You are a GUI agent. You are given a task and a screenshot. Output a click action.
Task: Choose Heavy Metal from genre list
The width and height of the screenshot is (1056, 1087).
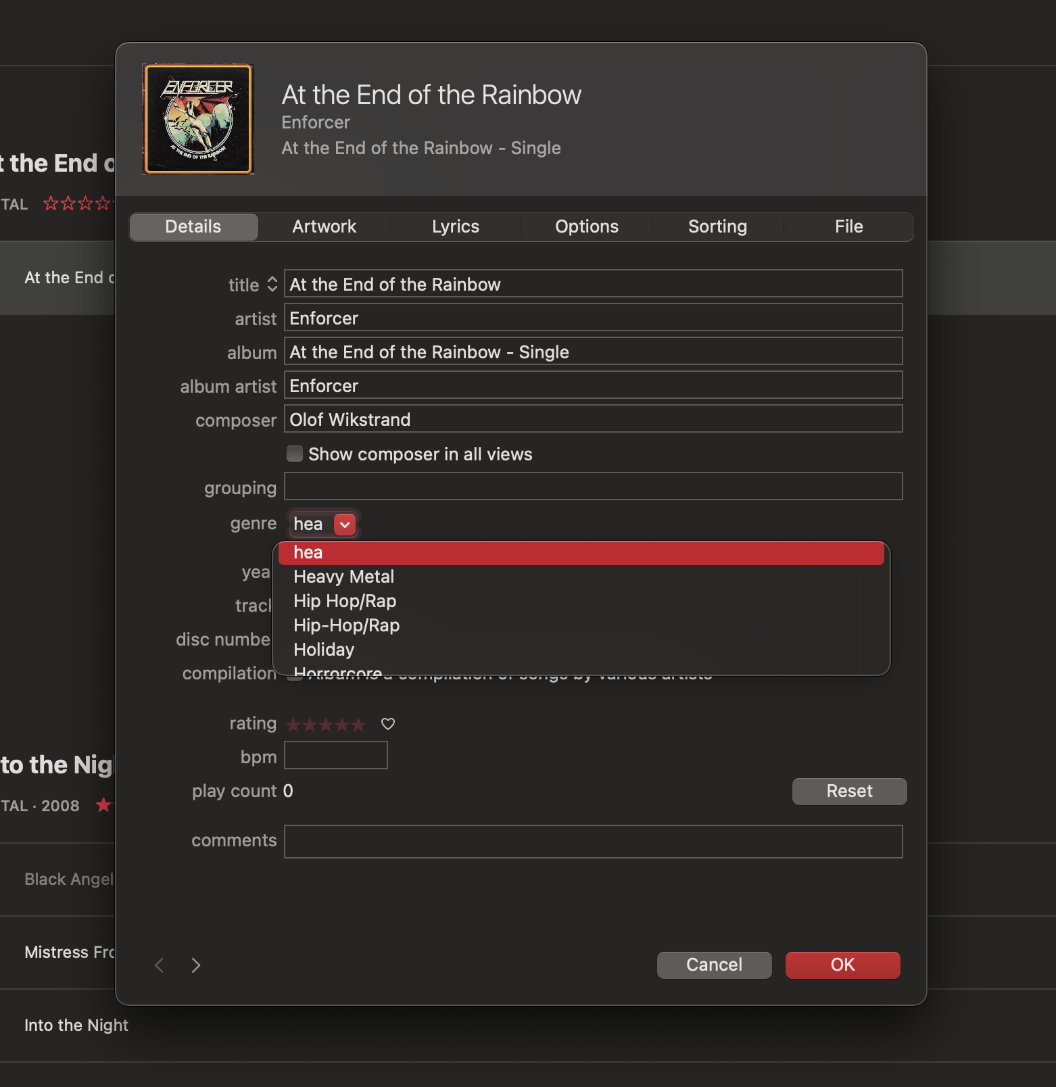point(343,577)
